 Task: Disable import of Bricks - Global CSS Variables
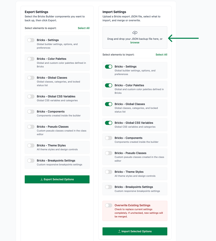pyautogui.click(x=109, y=123)
